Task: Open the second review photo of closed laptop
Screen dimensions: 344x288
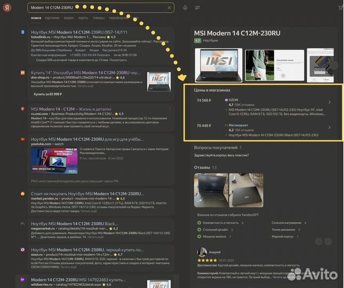Action: coord(246,190)
